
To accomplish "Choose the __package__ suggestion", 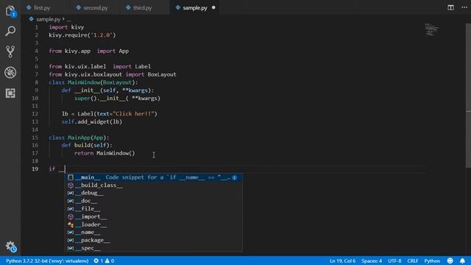I will click(154, 240).
